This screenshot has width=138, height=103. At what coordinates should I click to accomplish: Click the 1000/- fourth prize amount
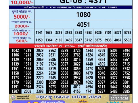pos(22,34)
